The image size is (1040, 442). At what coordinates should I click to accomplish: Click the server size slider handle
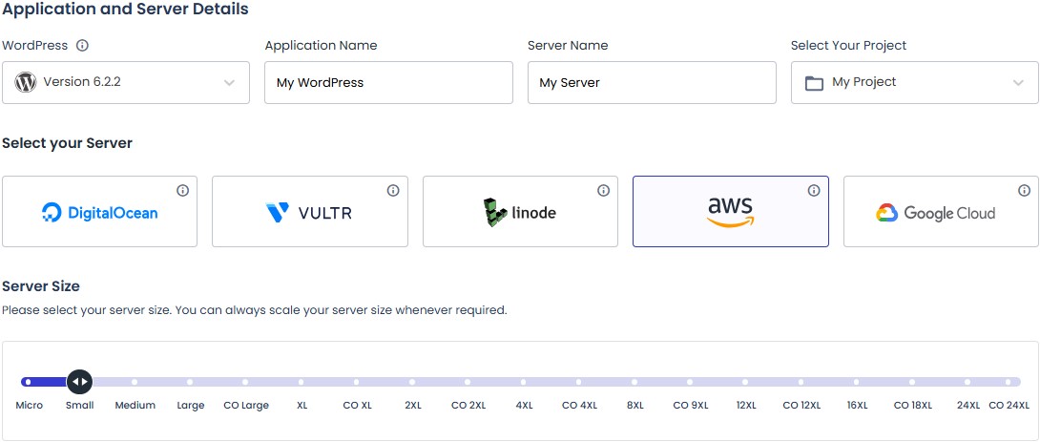[79, 382]
